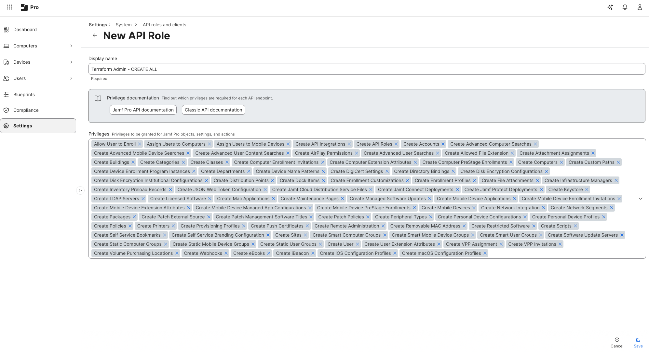The image size is (649, 352).
Task: Open the notifications bell
Action: pyautogui.click(x=625, y=7)
